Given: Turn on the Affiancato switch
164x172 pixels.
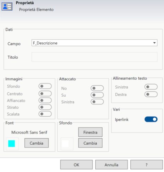Looking at the screenshot, I should click(x=45, y=100).
